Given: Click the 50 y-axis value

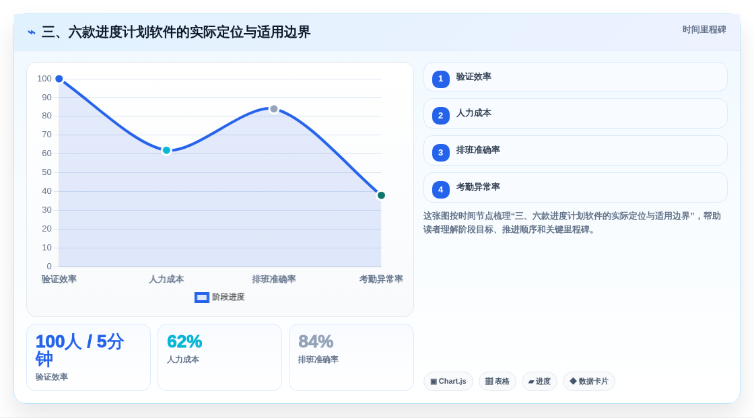Looking at the screenshot, I should pyautogui.click(x=46, y=172).
